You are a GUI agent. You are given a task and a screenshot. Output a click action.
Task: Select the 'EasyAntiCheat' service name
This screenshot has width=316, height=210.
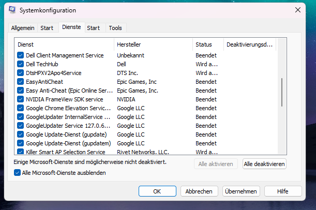(44, 82)
